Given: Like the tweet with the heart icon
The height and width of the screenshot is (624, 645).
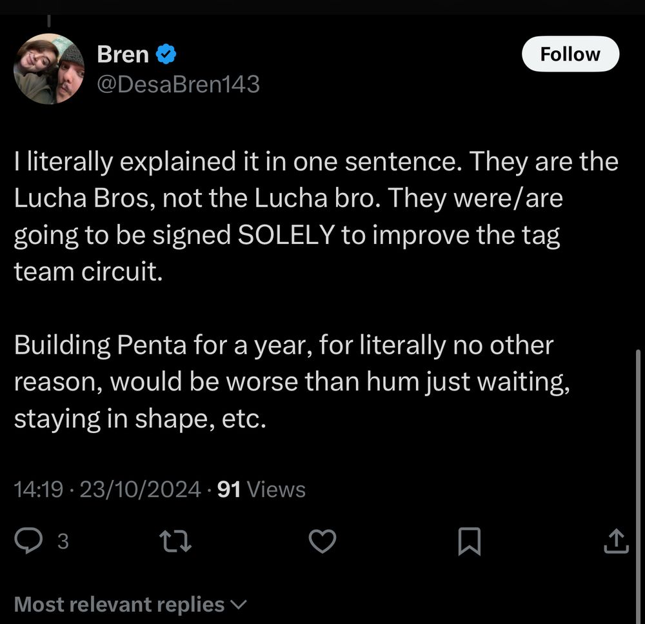Looking at the screenshot, I should click(x=322, y=541).
